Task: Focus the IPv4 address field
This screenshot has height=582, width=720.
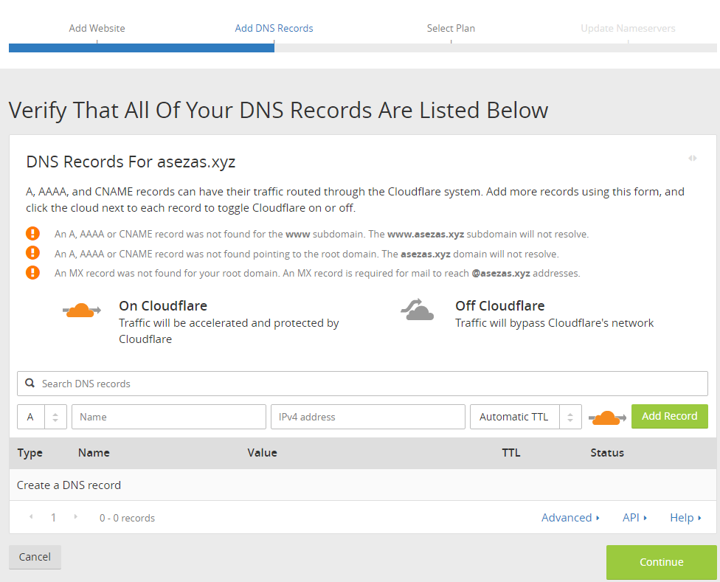Action: tap(367, 417)
